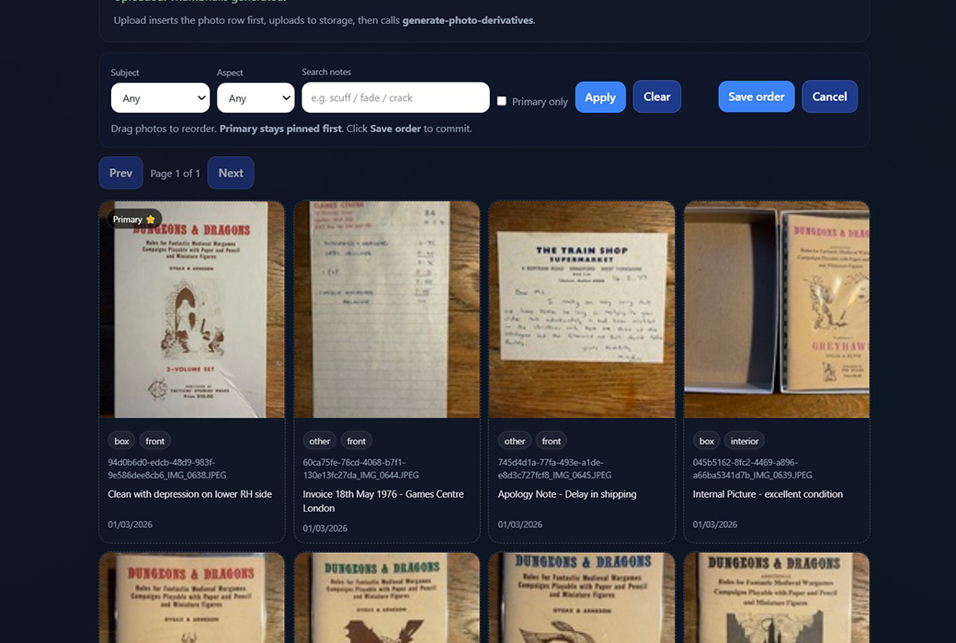Expand the Aspect filter dropdown

tap(255, 98)
